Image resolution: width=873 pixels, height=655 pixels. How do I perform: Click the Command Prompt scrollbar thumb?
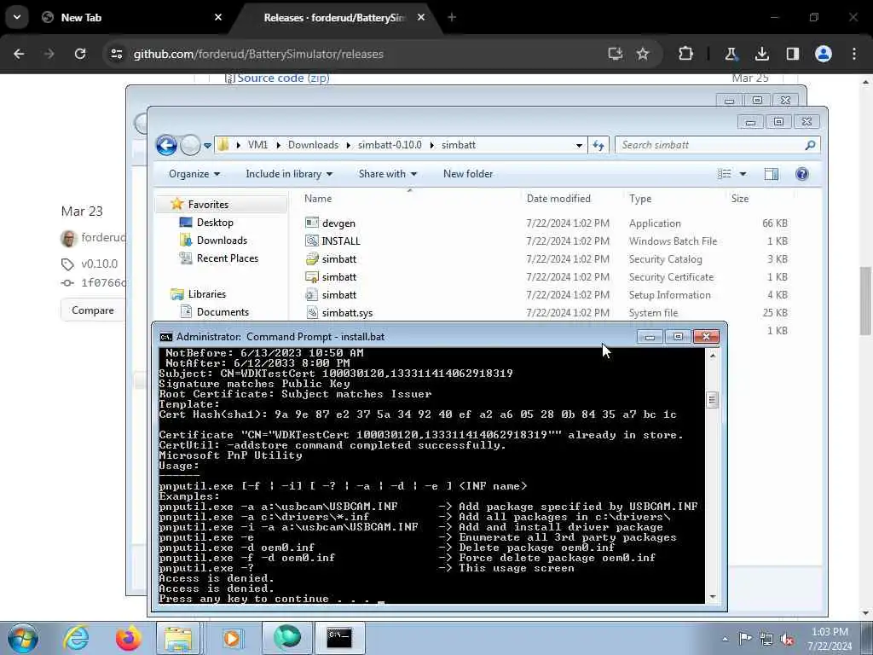click(x=712, y=400)
